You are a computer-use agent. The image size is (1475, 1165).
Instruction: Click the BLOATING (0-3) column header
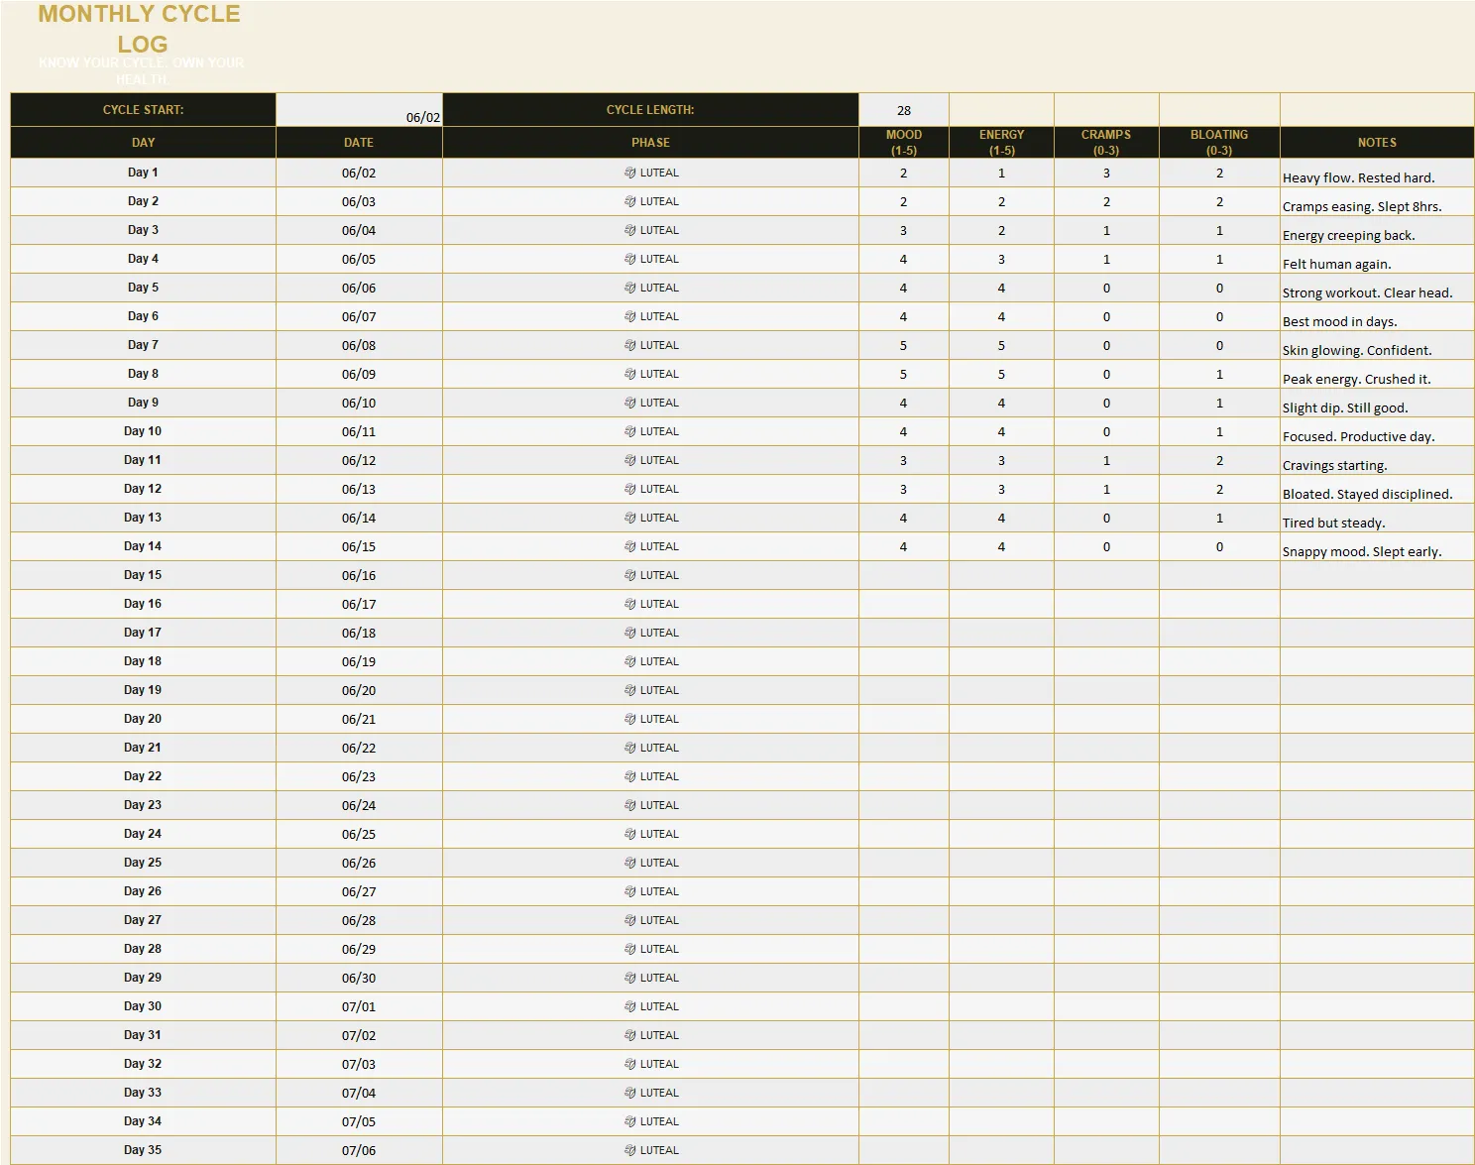click(1219, 143)
